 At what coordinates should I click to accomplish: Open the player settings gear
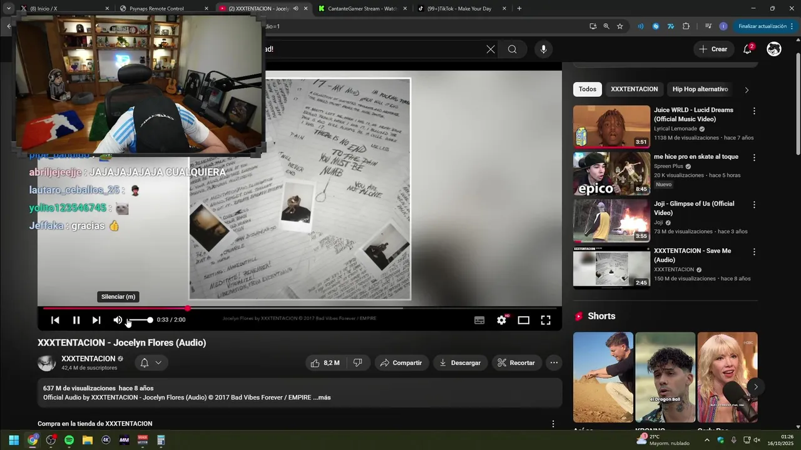click(502, 320)
